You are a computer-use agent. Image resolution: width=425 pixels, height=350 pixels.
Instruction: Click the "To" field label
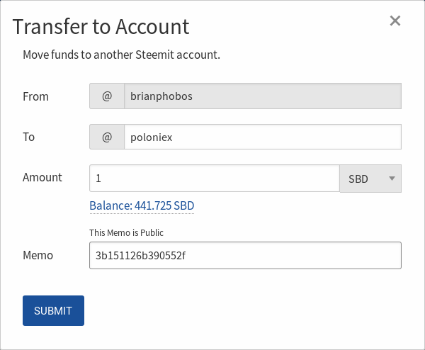coord(29,137)
